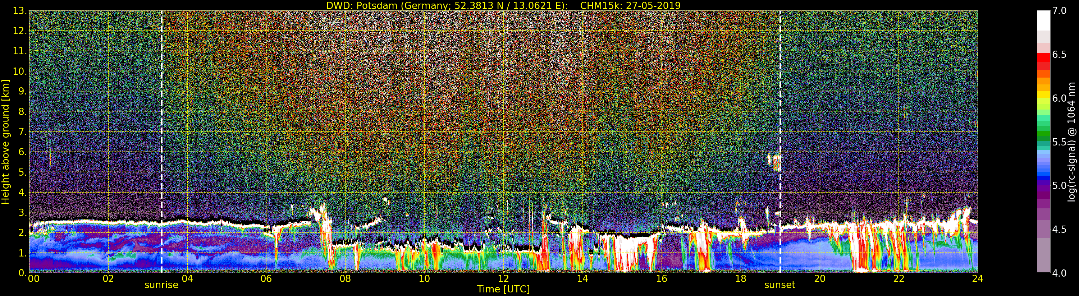Click the x-axis tick label '12'

pyautogui.click(x=503, y=278)
